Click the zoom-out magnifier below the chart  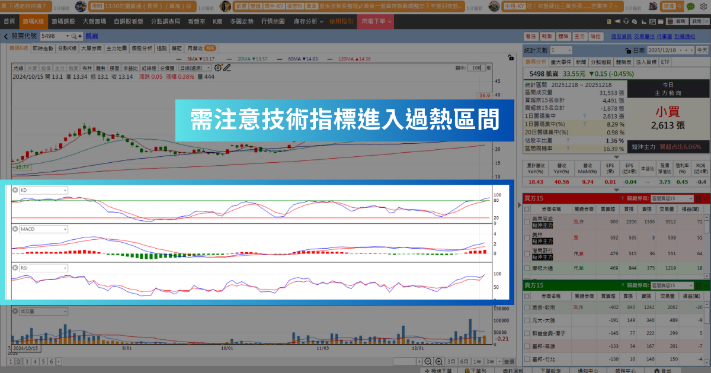click(x=428, y=361)
